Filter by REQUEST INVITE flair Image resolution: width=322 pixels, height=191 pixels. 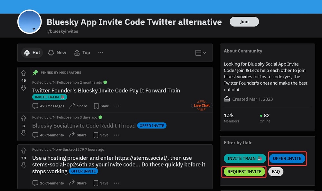(x=244, y=172)
